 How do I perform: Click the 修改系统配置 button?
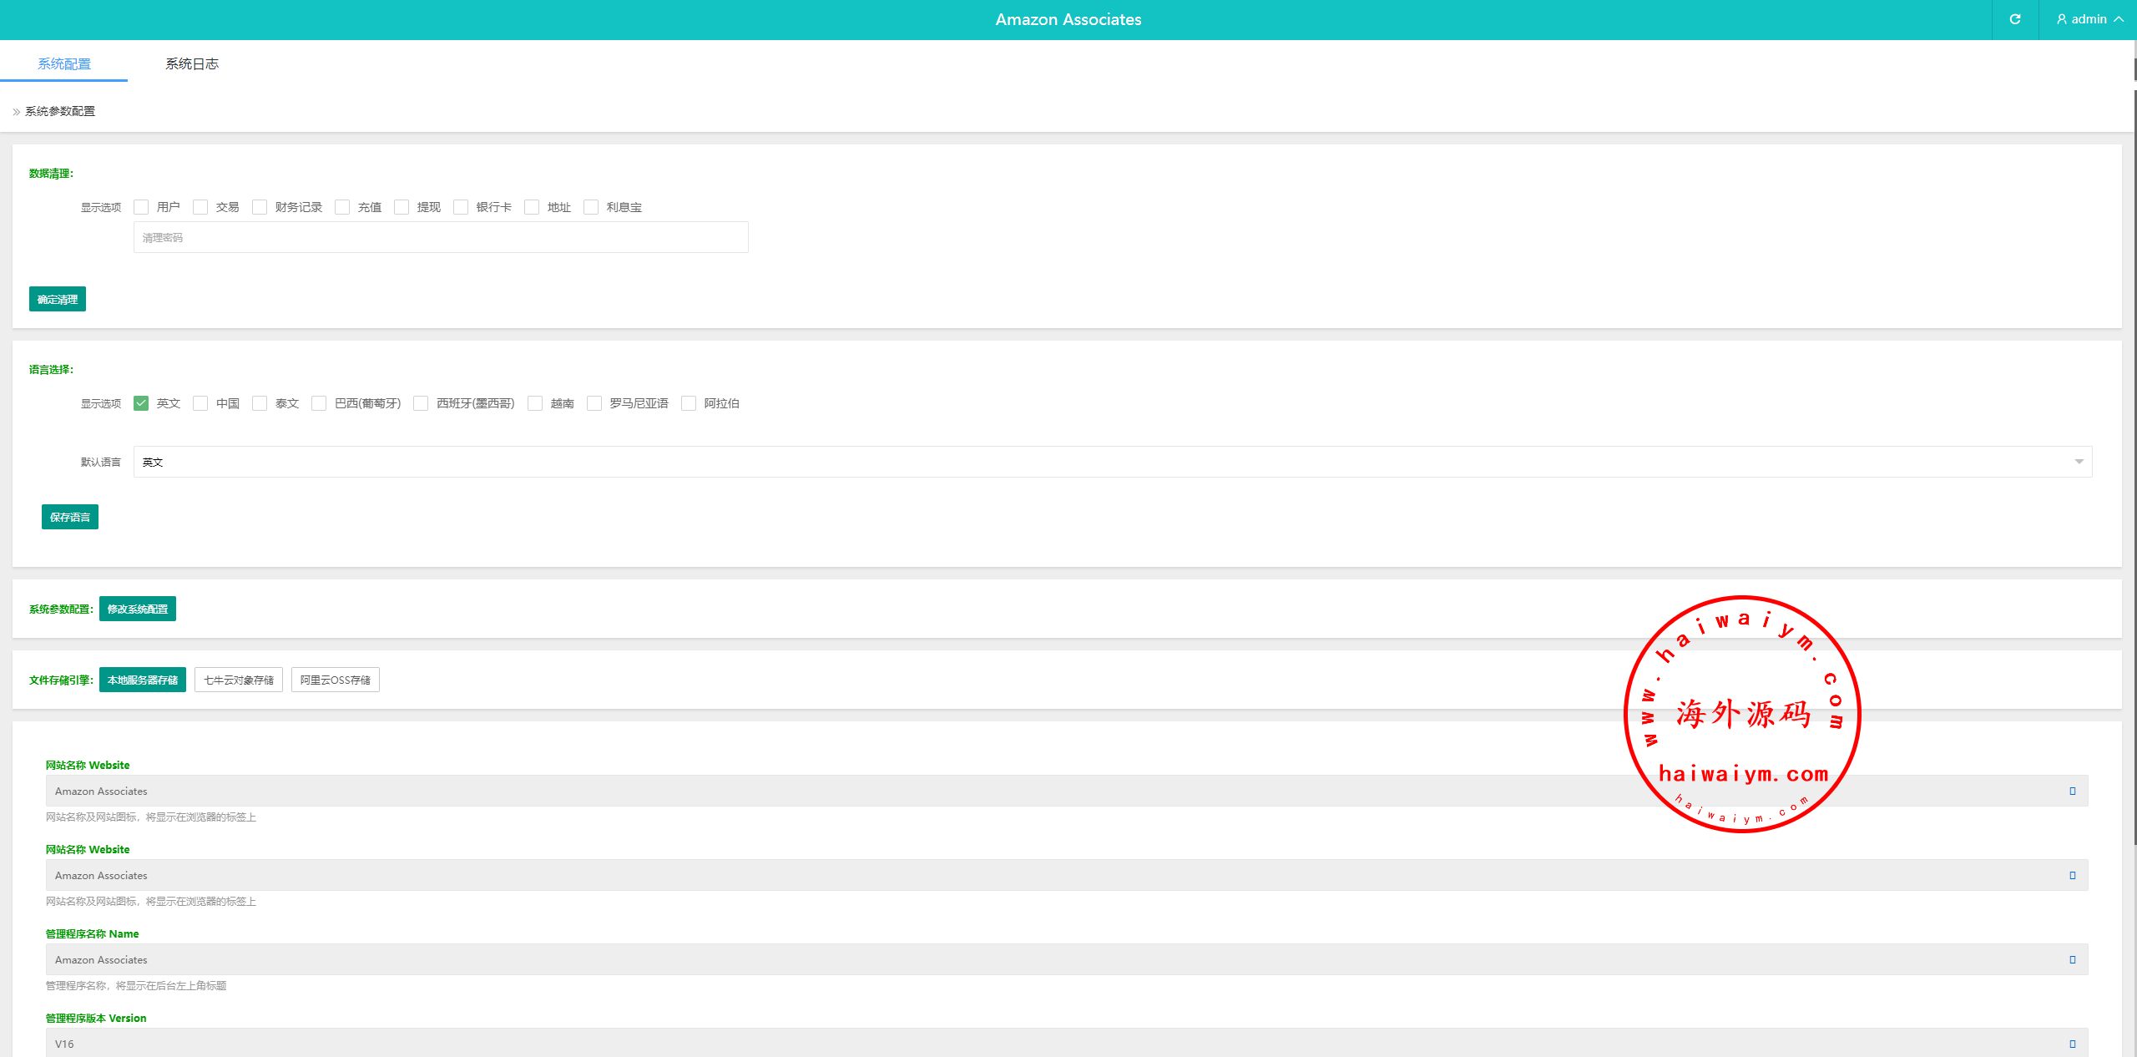(138, 609)
